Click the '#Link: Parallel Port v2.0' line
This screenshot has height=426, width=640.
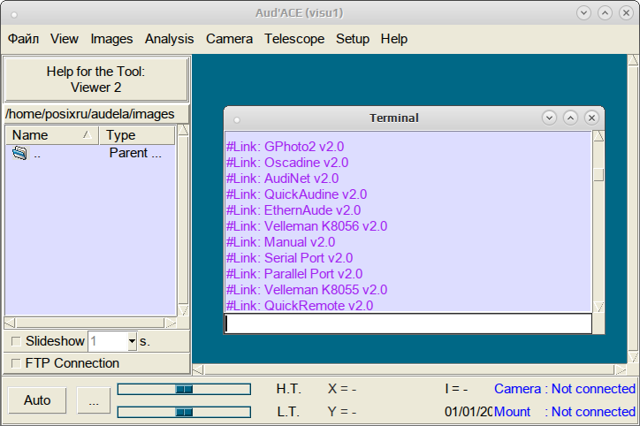coord(294,274)
